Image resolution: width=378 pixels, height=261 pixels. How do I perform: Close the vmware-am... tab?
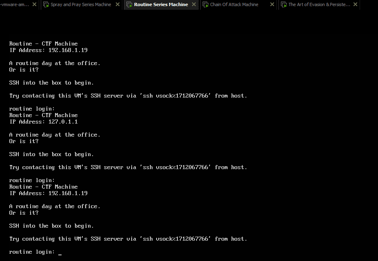(x=35, y=4)
